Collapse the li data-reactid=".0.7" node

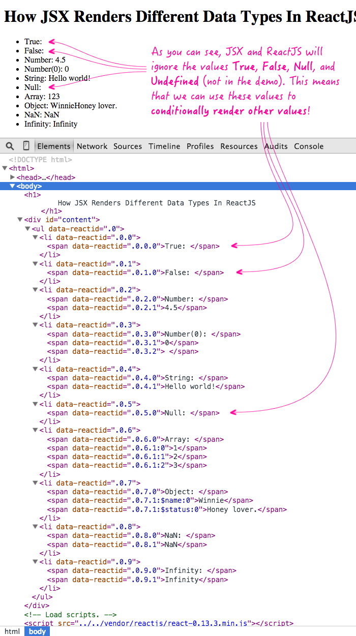(35, 483)
